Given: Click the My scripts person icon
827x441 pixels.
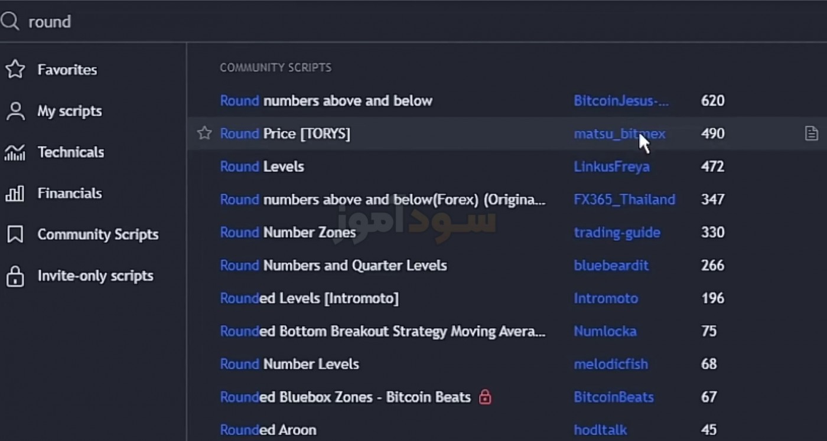Looking at the screenshot, I should pyautogui.click(x=15, y=111).
